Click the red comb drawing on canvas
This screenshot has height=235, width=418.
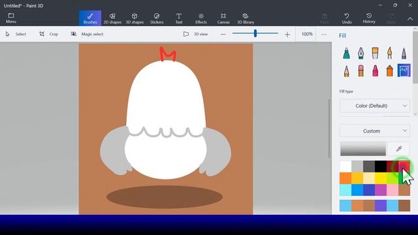pos(168,54)
